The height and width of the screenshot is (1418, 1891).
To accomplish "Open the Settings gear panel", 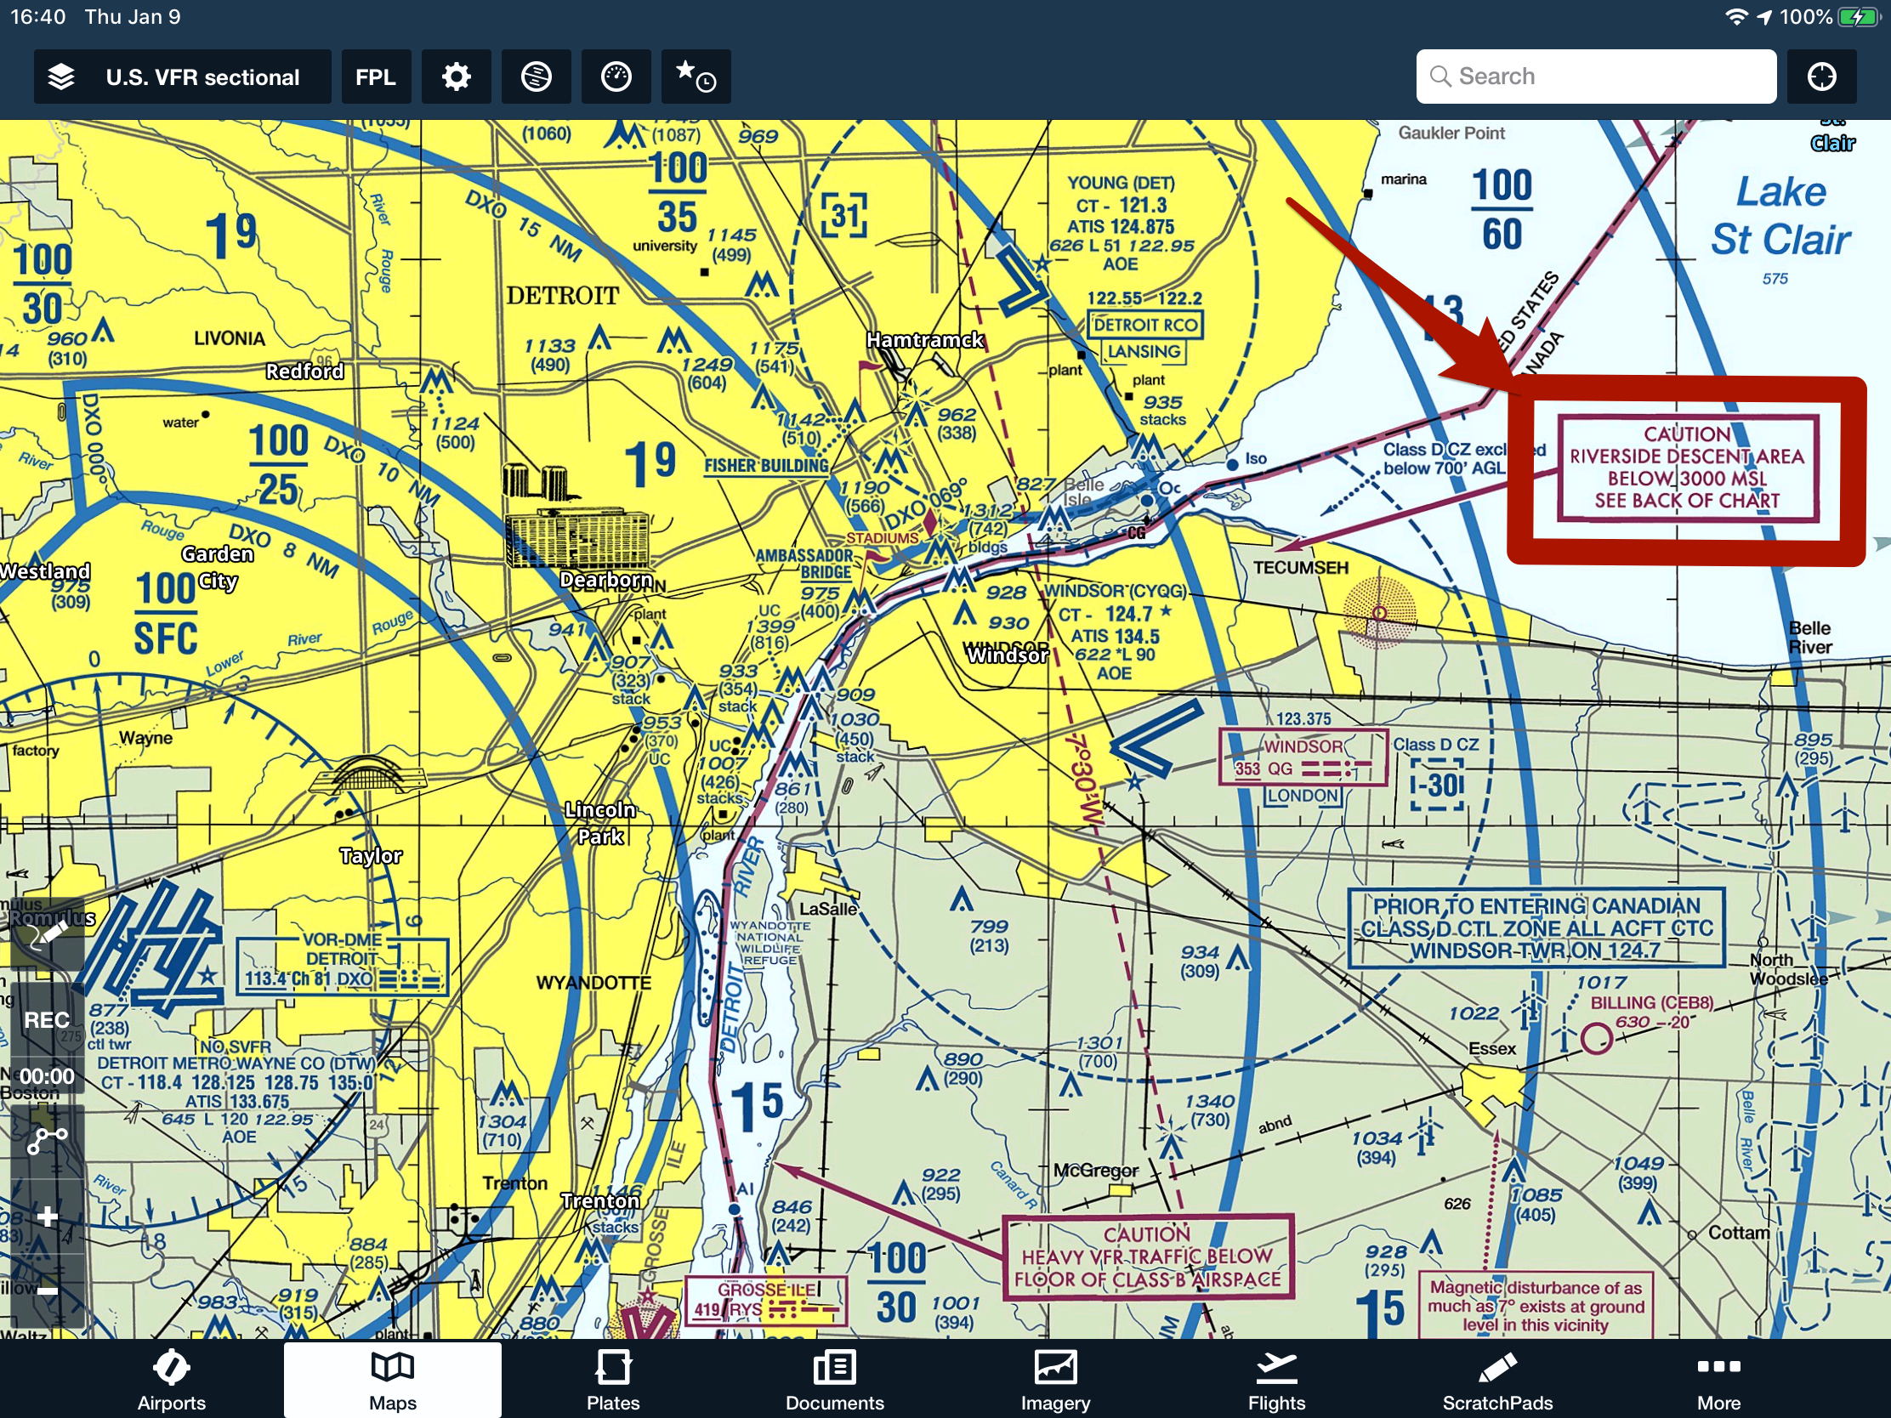I will point(458,77).
